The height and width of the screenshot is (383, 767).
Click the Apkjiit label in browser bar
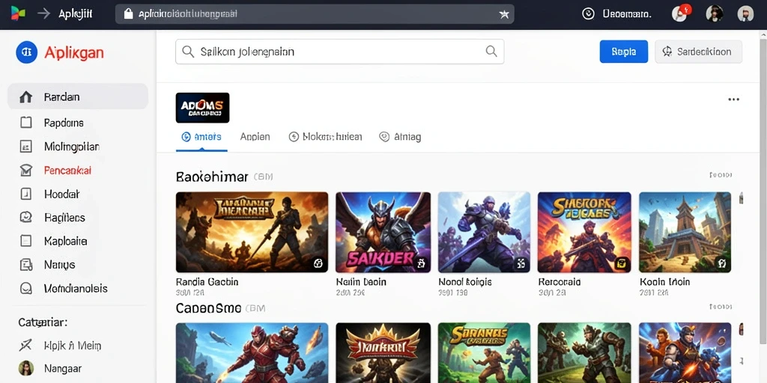(x=76, y=14)
